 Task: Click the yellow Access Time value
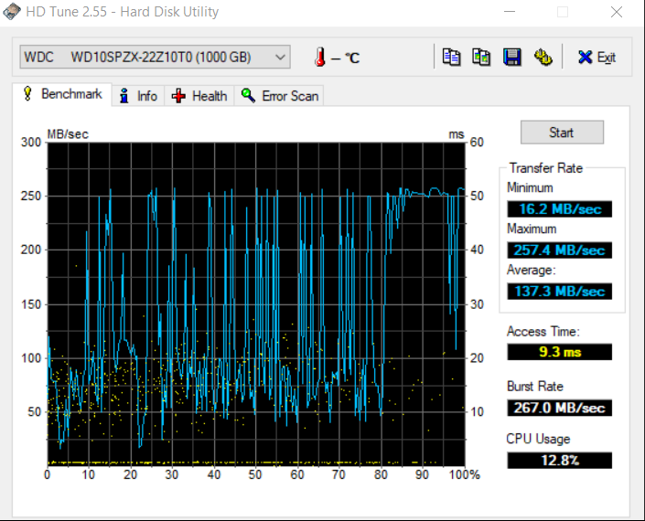point(559,351)
